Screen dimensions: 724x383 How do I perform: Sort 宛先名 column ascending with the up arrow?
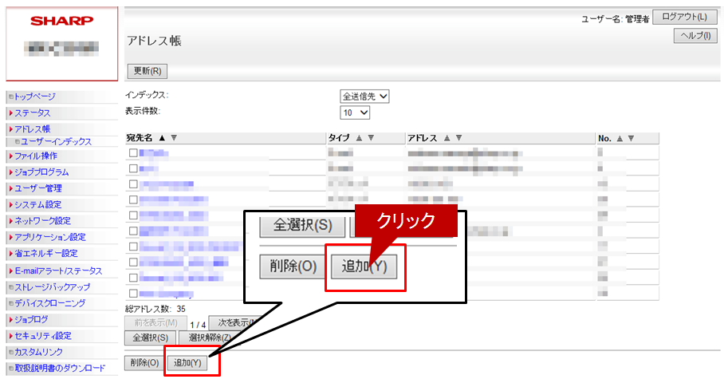[163, 137]
